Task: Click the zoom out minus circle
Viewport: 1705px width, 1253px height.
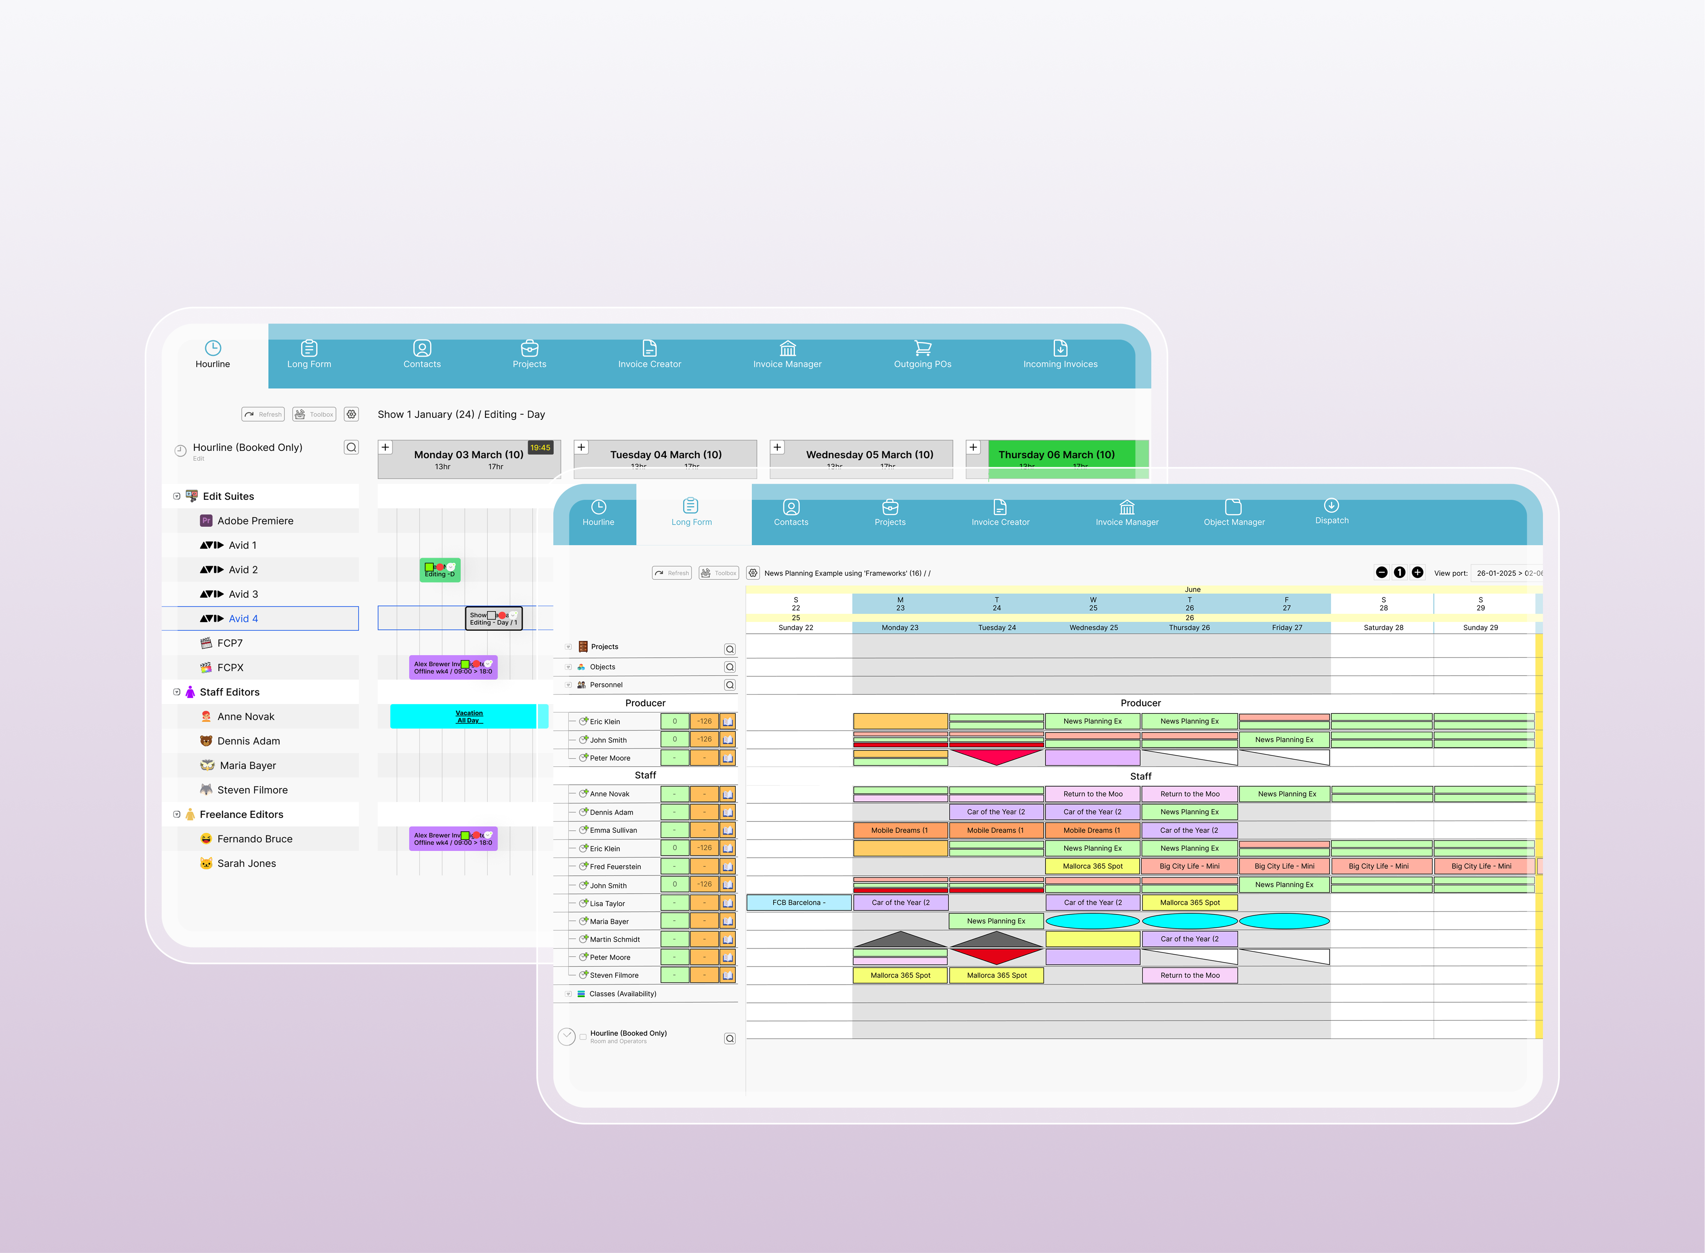Action: pyautogui.click(x=1381, y=573)
